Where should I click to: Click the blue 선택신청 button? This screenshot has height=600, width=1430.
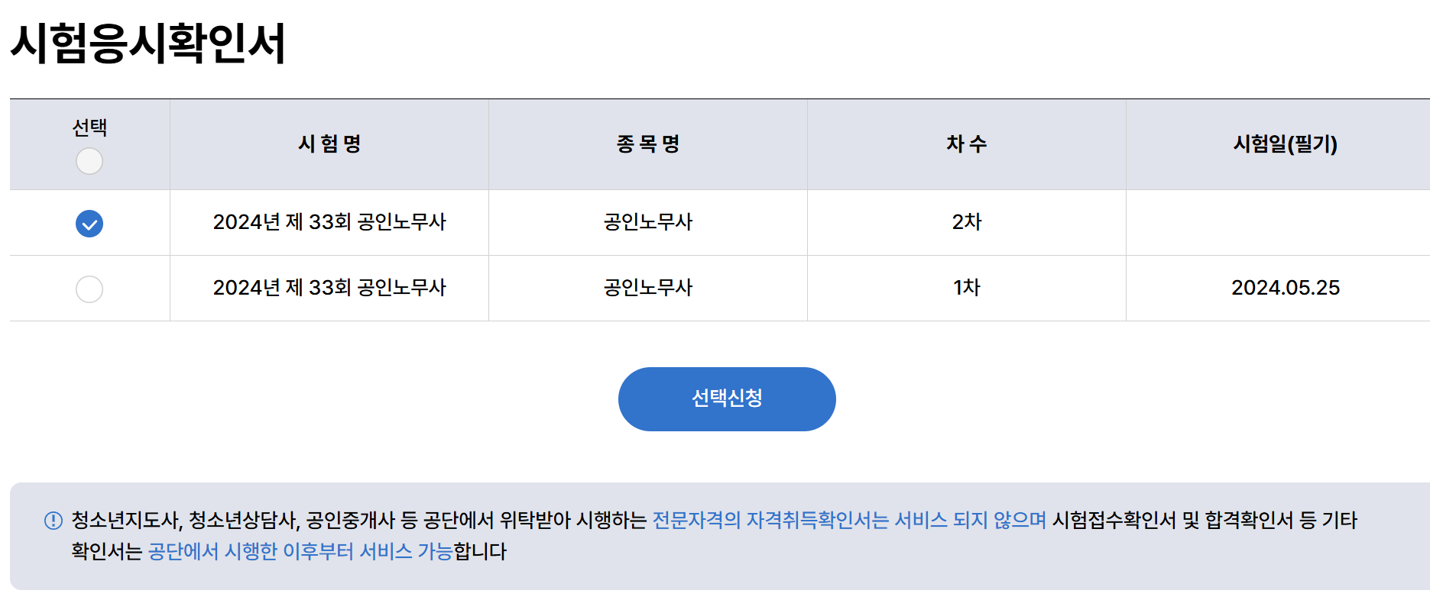tap(726, 399)
